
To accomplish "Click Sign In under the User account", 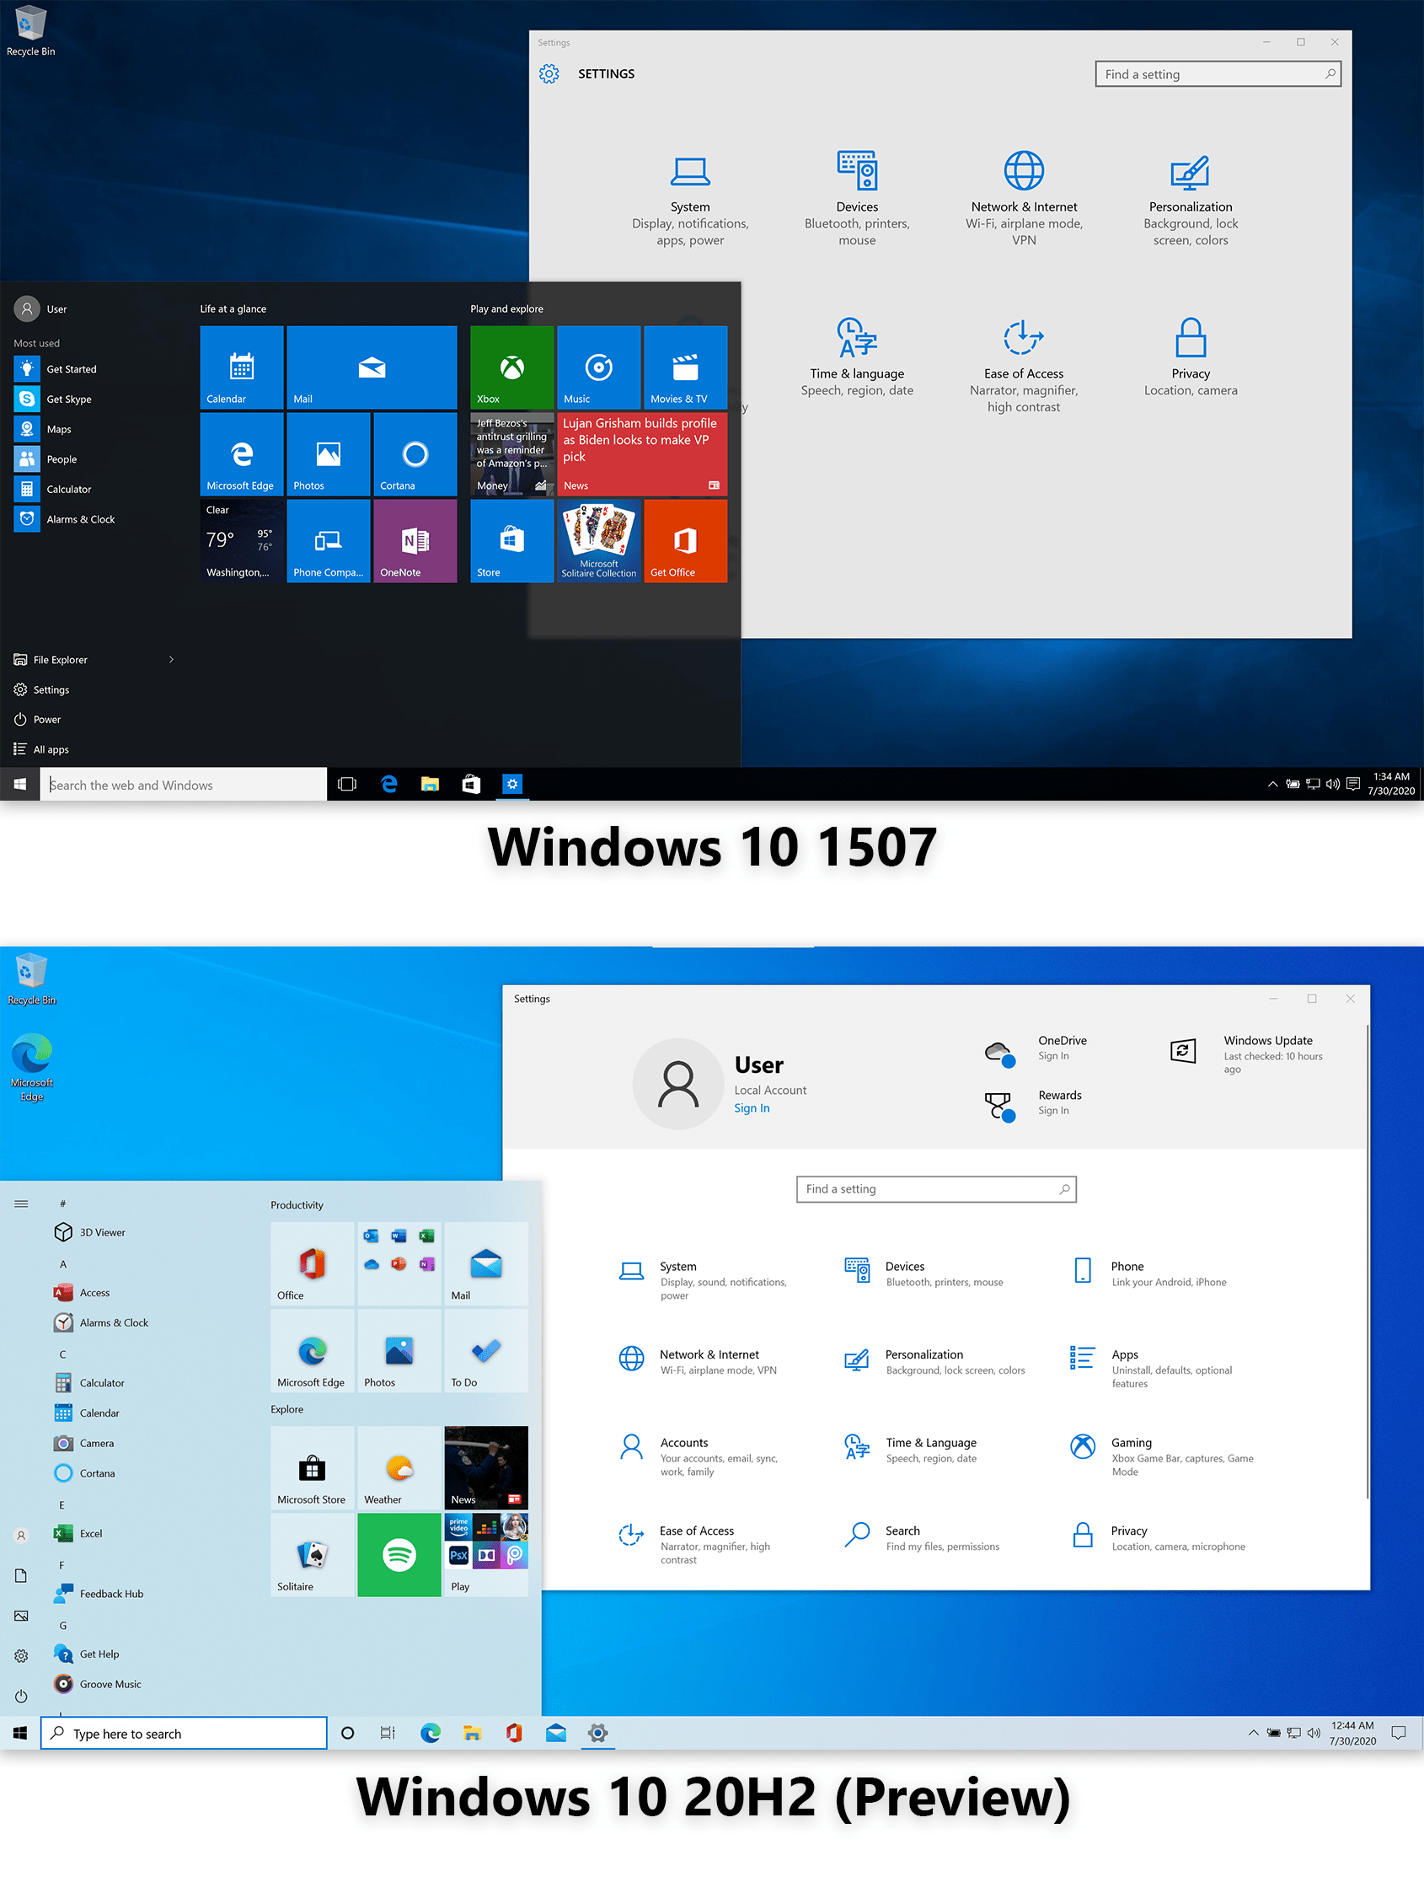I will (752, 1107).
